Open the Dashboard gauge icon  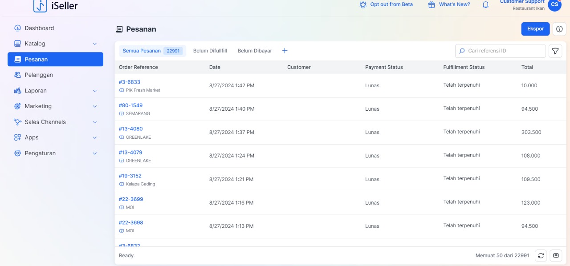pos(17,28)
